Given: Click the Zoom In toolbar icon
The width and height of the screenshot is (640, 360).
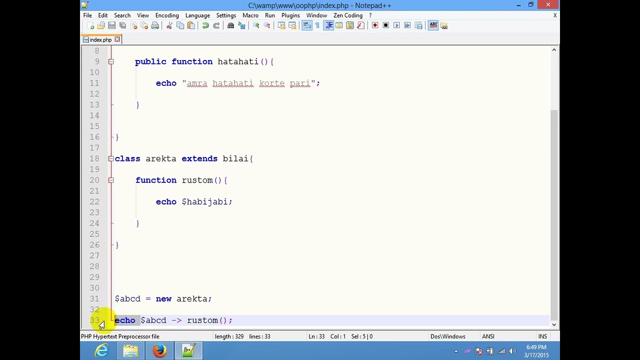Looking at the screenshot, I should tap(256, 25).
